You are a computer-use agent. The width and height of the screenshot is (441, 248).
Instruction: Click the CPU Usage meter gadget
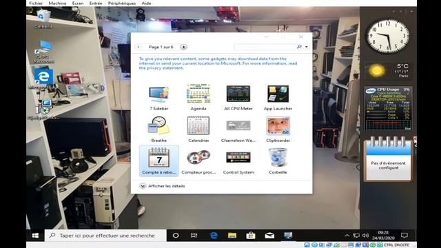pyautogui.click(x=388, y=109)
